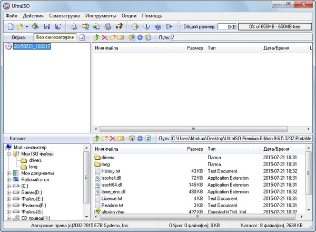The height and width of the screenshot is (232, 316).
Task: Click the Save floppy disk icon
Action: (46, 26)
